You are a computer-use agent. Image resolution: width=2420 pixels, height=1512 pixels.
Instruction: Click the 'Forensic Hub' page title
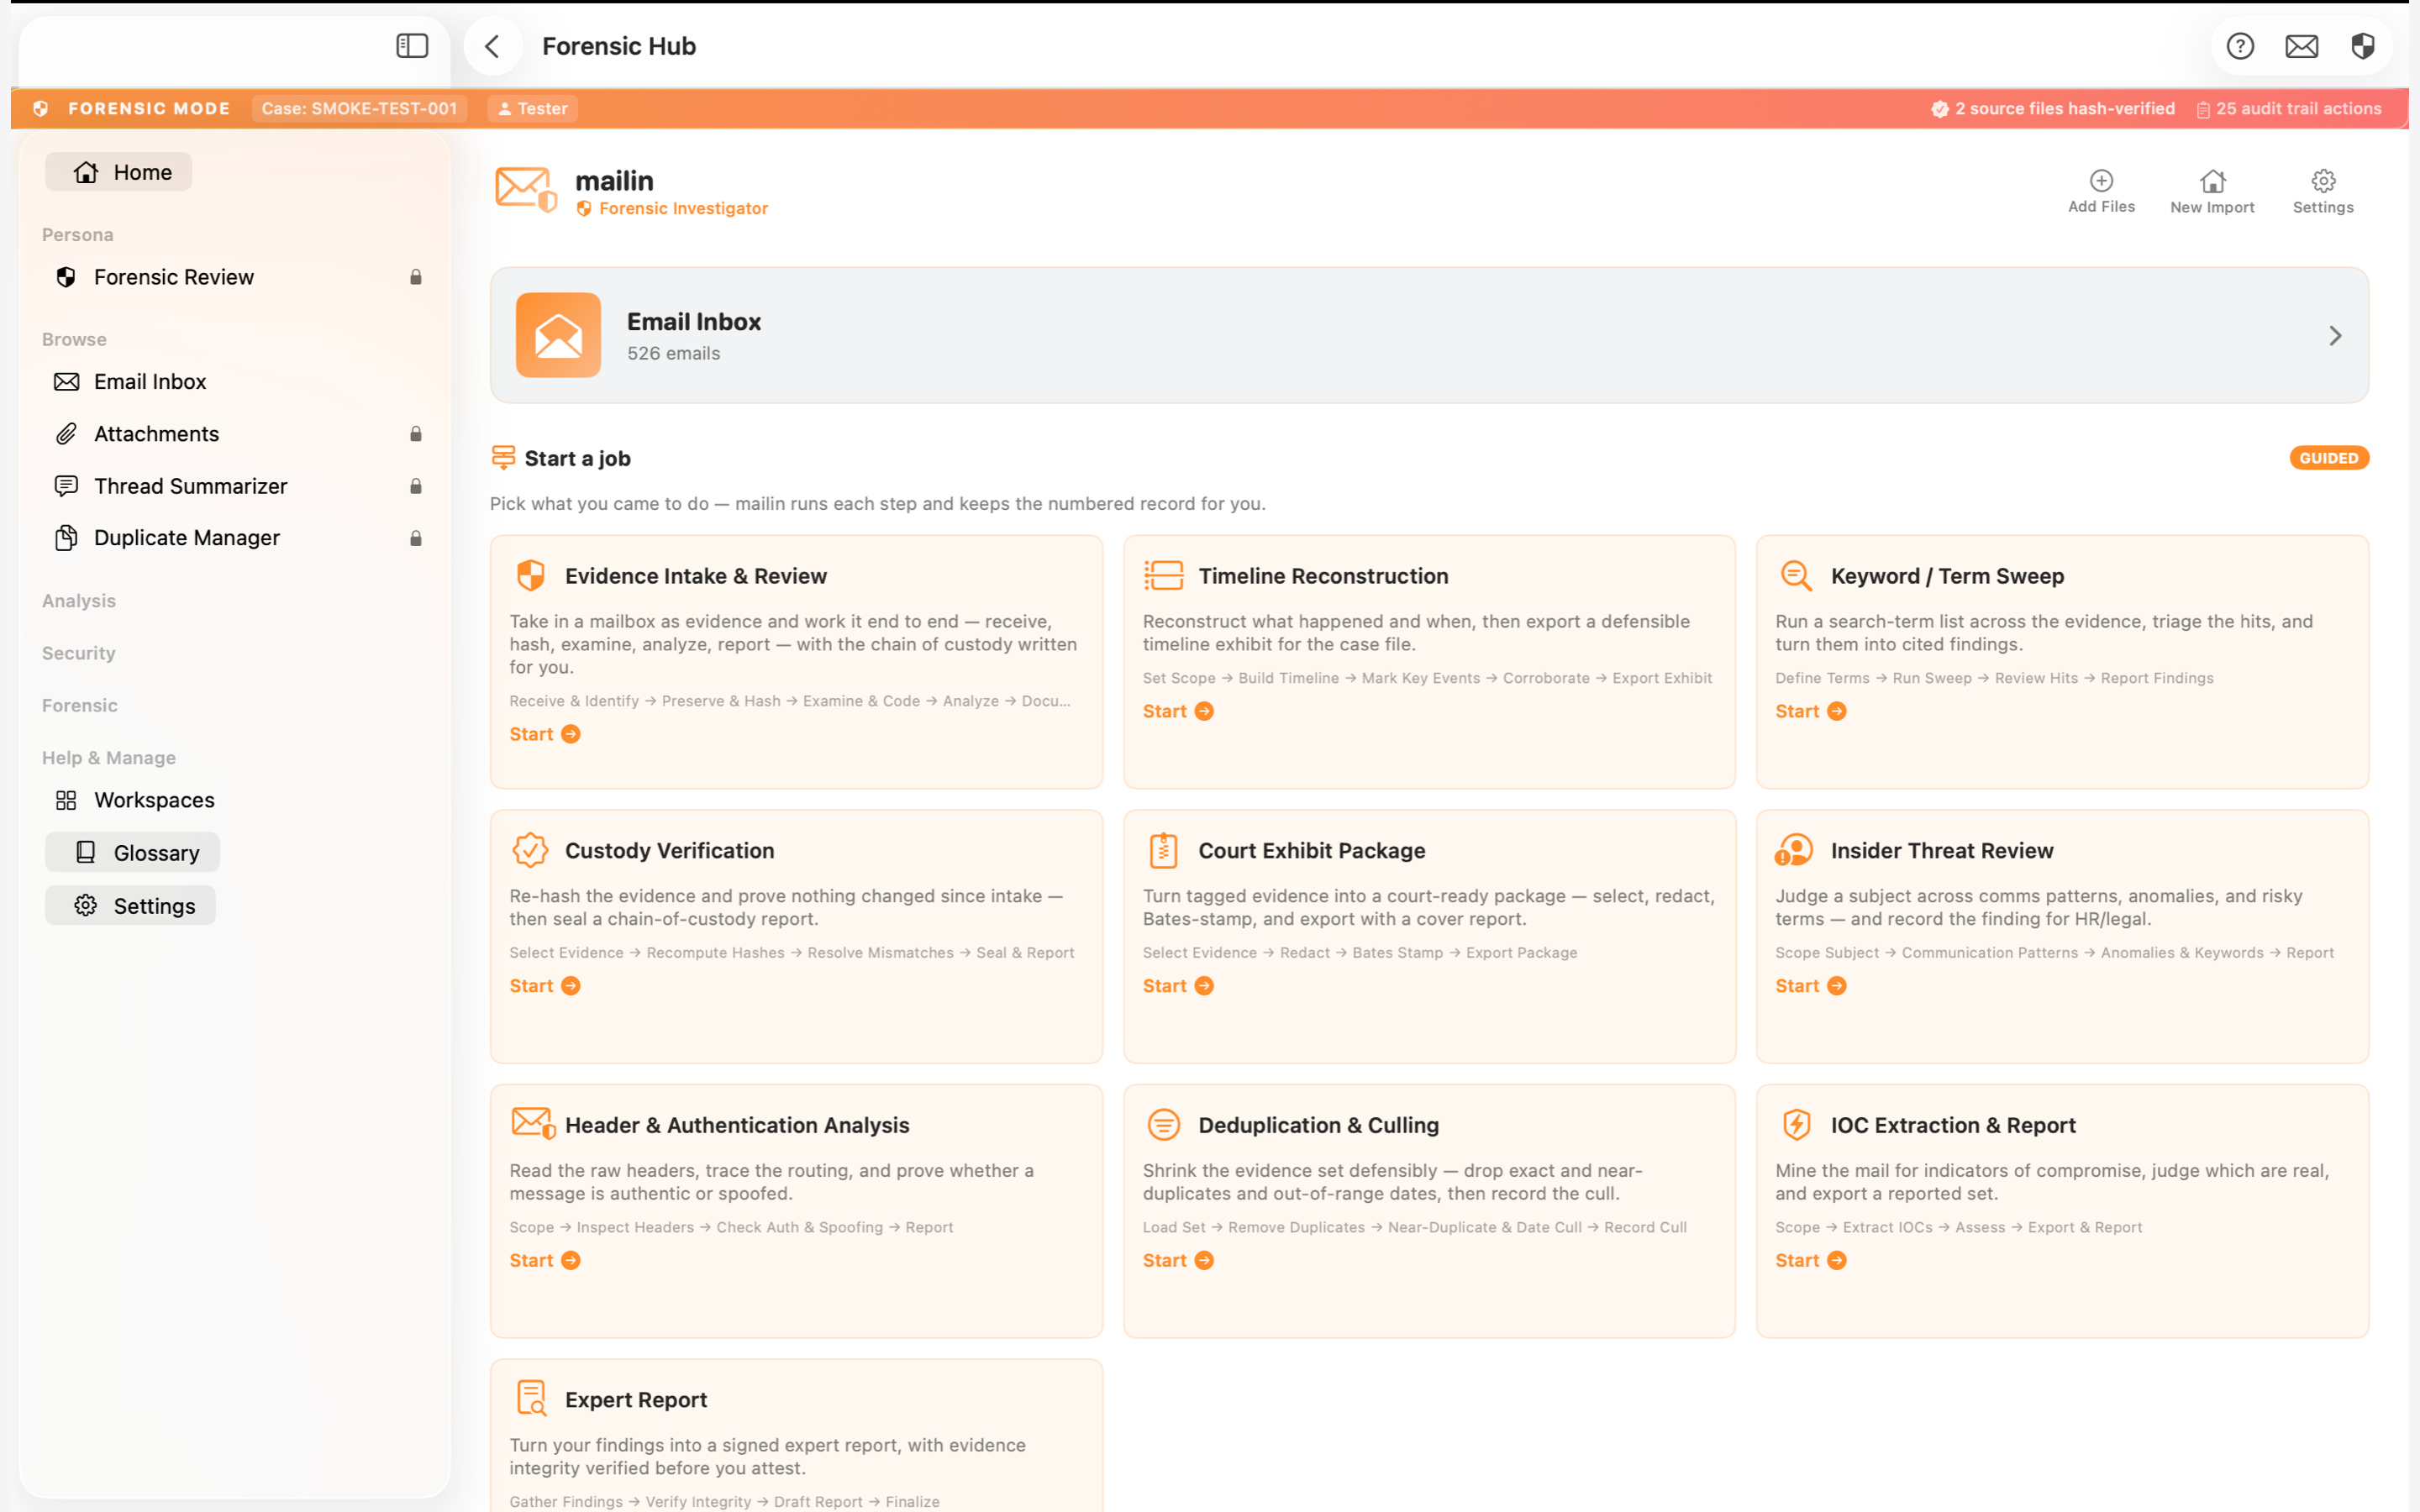click(x=619, y=46)
